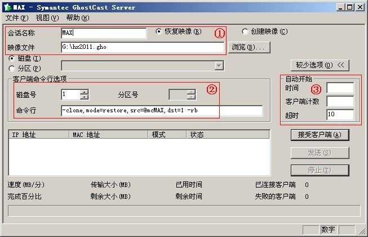Click the 分区号 down spinner arrow
Viewport: 368px width, 237px height.
[192, 97]
